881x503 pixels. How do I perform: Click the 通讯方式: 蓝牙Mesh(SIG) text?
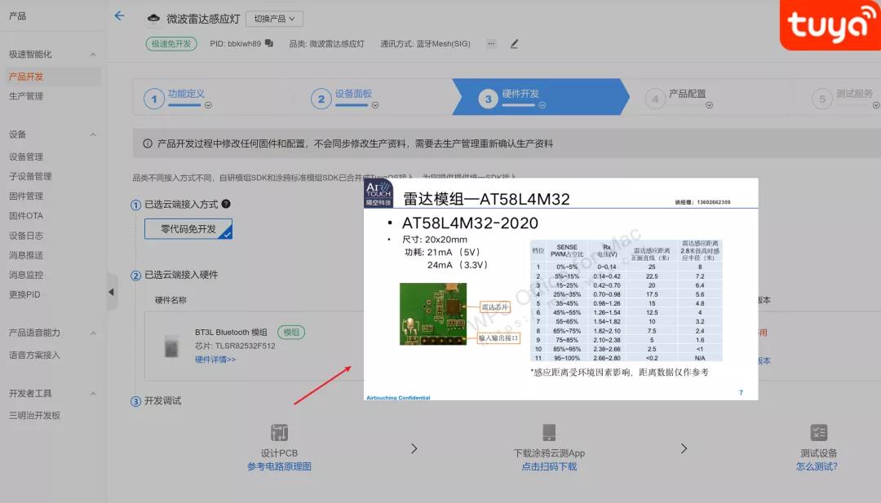pyautogui.click(x=425, y=43)
